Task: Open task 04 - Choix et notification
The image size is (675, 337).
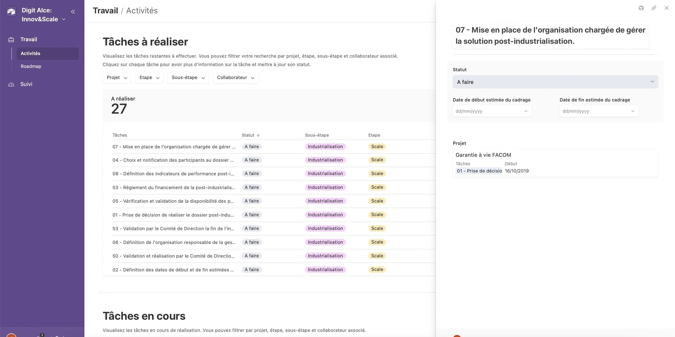Action: pyautogui.click(x=173, y=160)
